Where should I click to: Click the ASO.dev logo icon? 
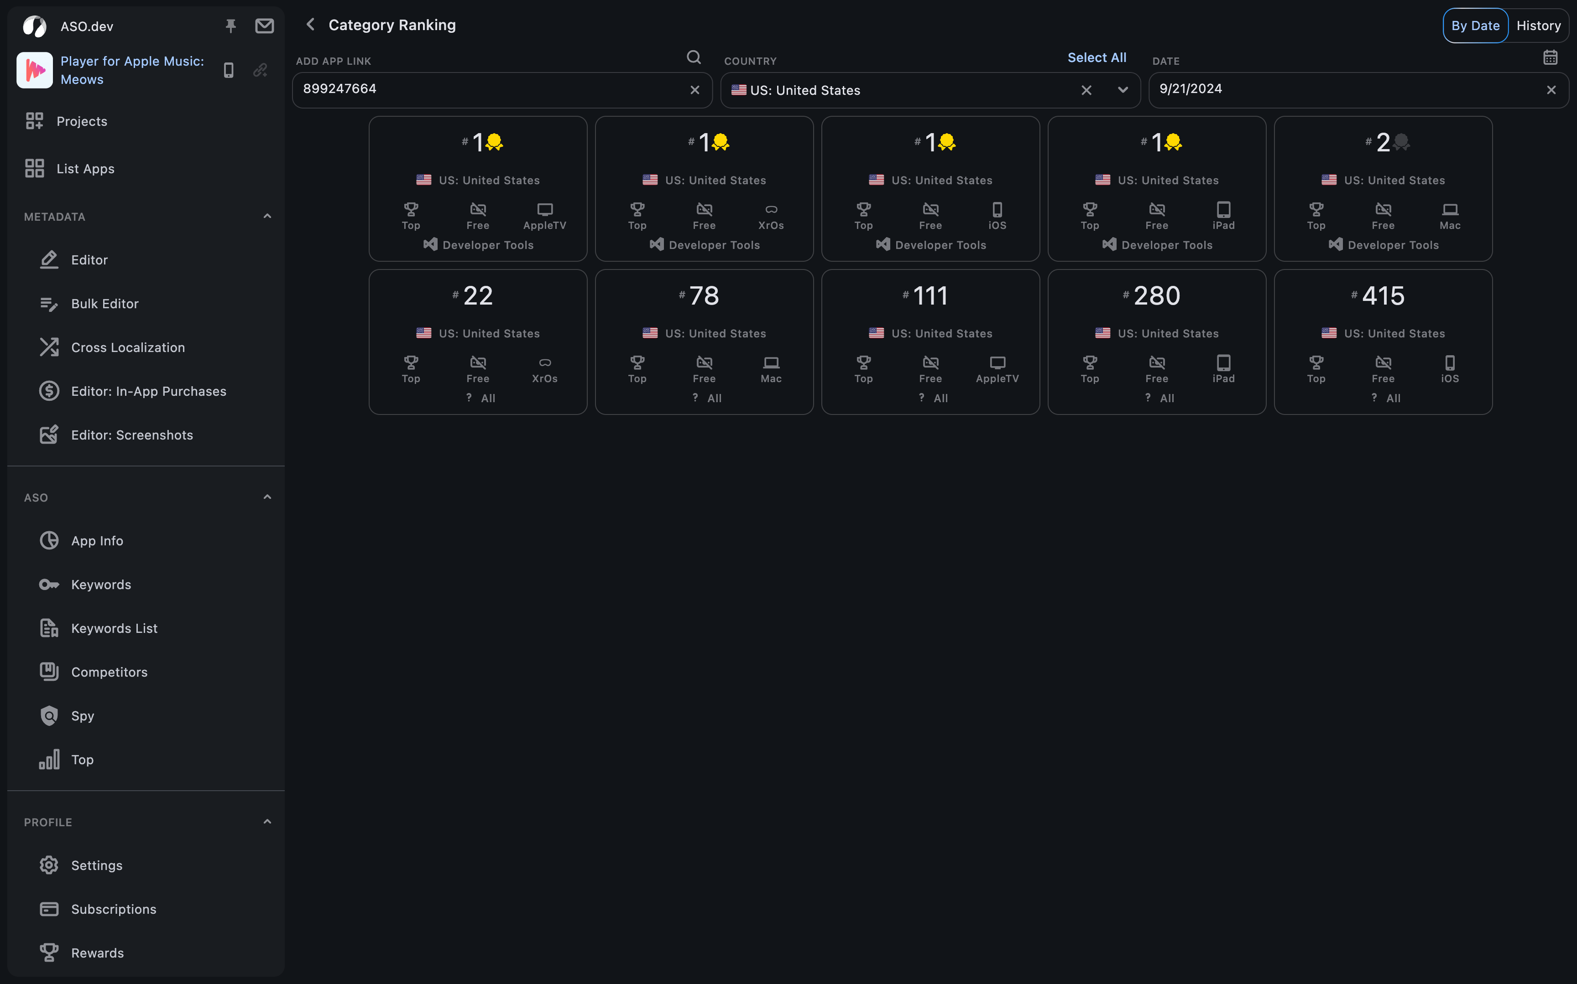click(35, 26)
